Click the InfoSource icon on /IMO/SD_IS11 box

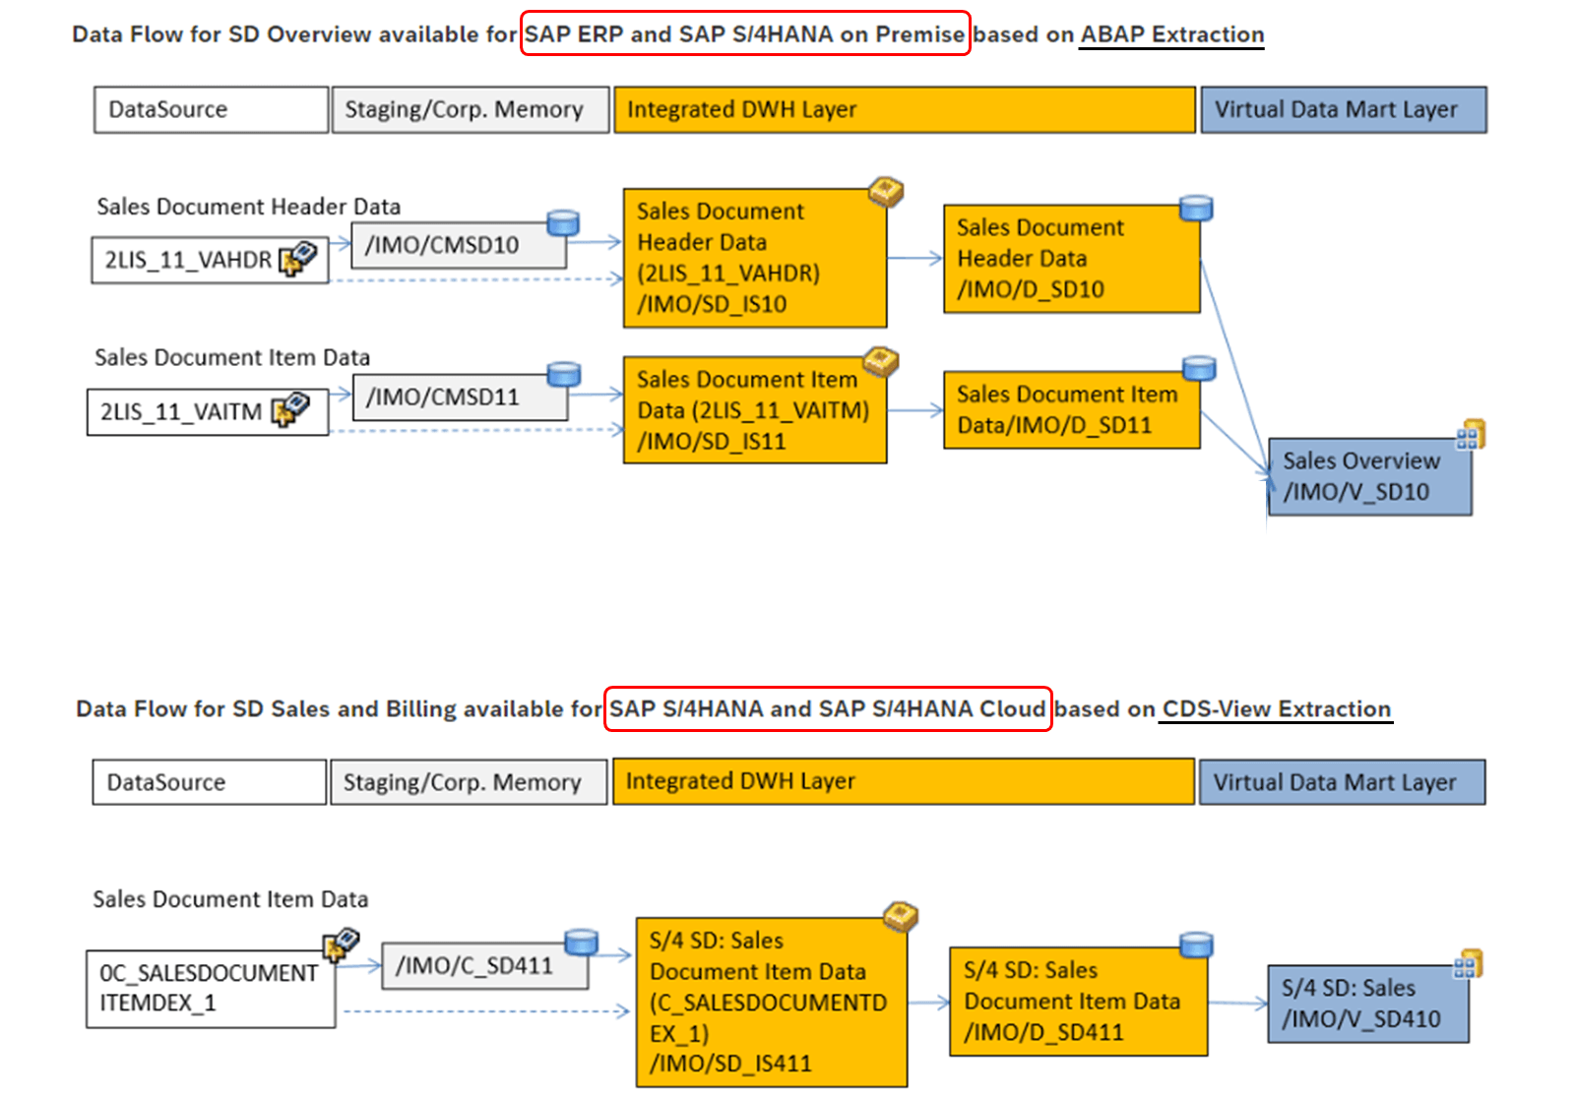pyautogui.click(x=882, y=361)
